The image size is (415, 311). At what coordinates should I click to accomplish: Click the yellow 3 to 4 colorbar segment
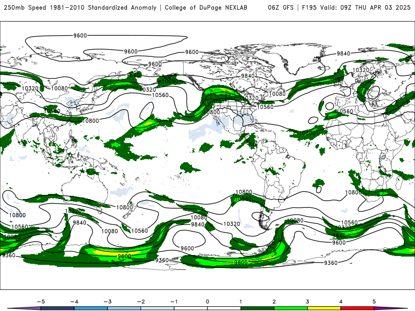pyautogui.click(x=324, y=308)
